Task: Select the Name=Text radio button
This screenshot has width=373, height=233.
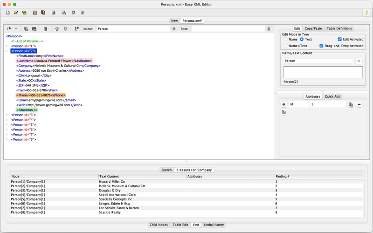Action: (285, 46)
